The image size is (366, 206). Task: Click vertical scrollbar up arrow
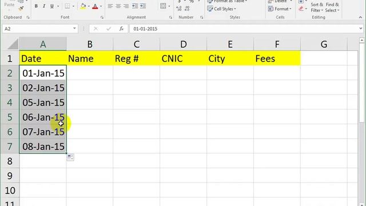(x=362, y=40)
